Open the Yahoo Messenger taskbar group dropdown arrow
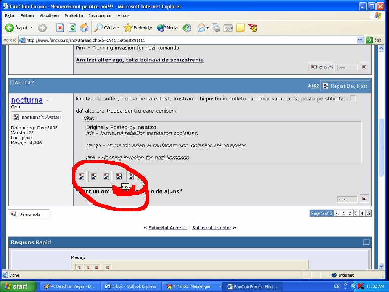 [x=220, y=287]
